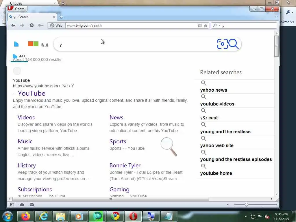Open the Opera menu button
Image resolution: width=296 pixels, height=222 pixels.
tap(17, 9)
